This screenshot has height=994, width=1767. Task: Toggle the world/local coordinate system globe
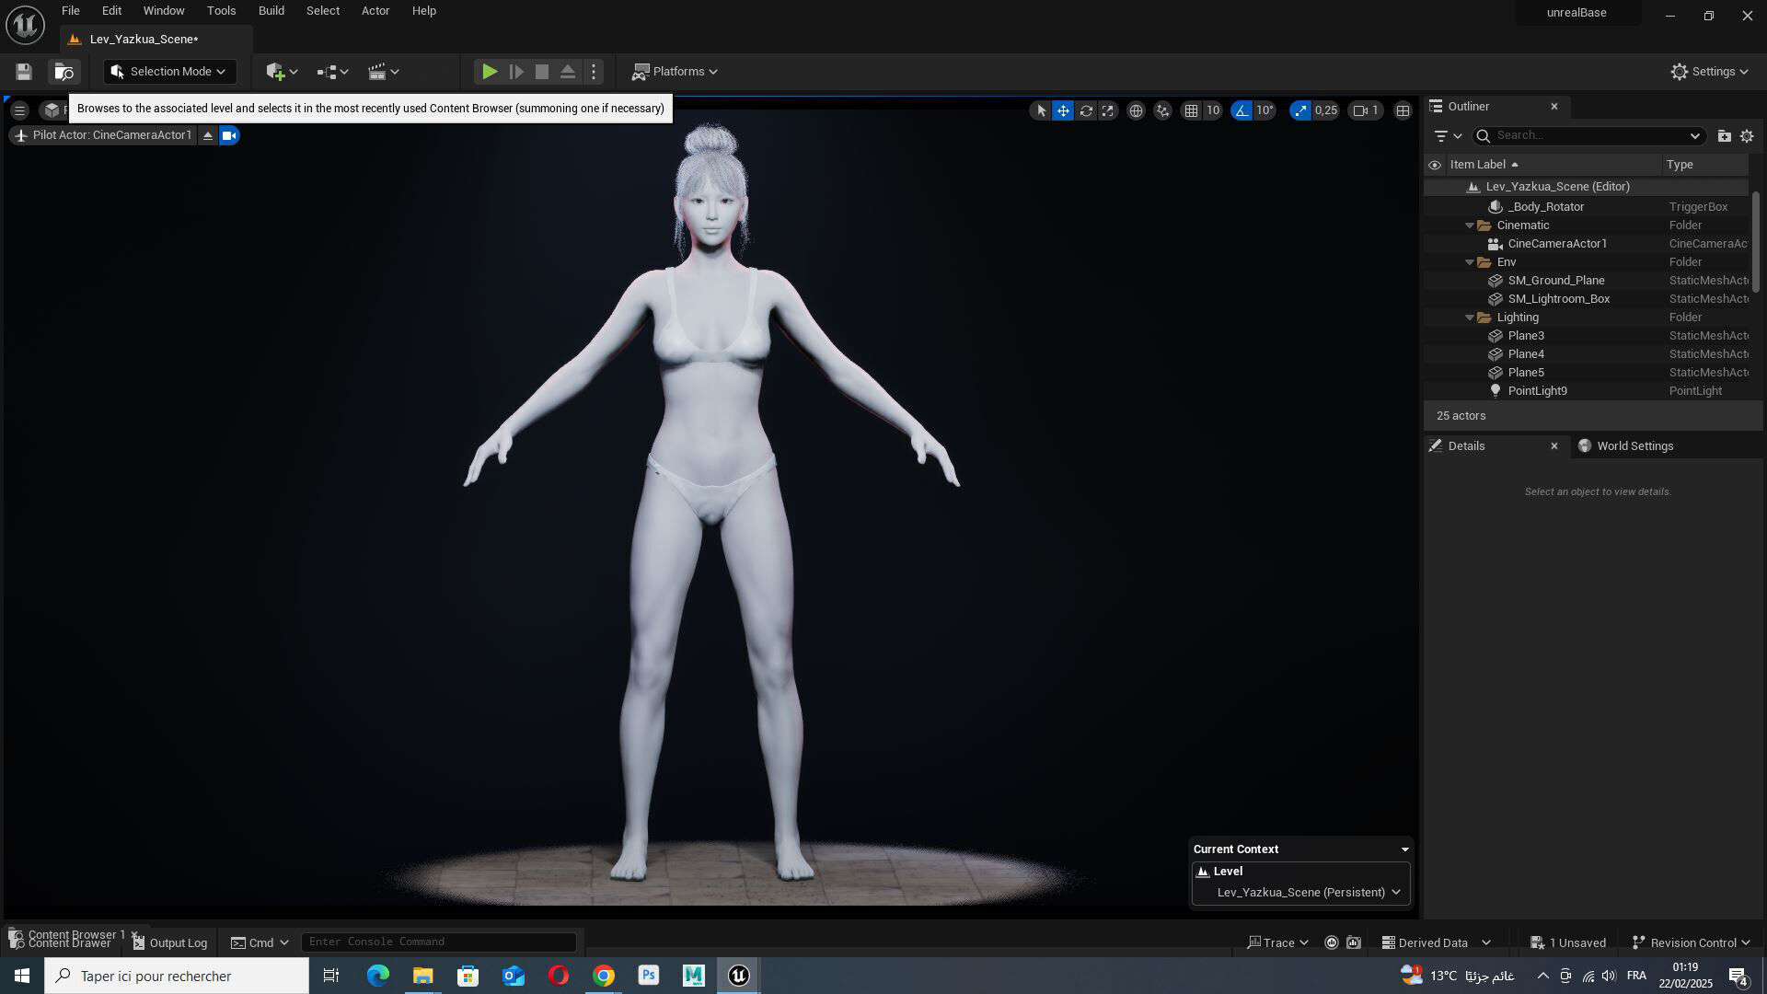coord(1137,110)
